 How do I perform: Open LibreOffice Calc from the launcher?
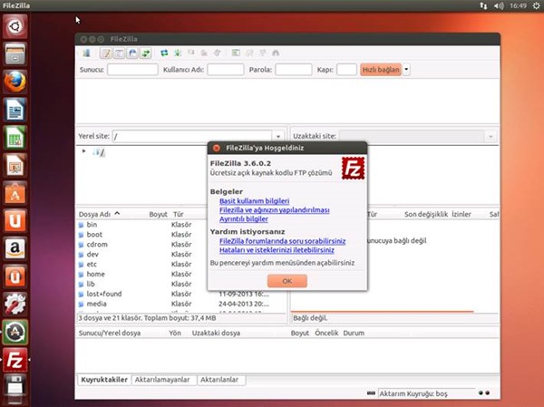[15, 138]
